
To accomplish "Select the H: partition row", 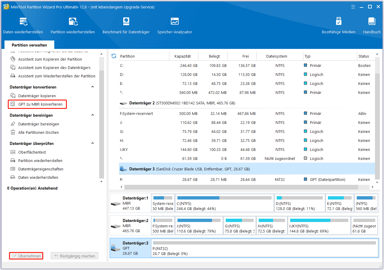I will coord(247,140).
